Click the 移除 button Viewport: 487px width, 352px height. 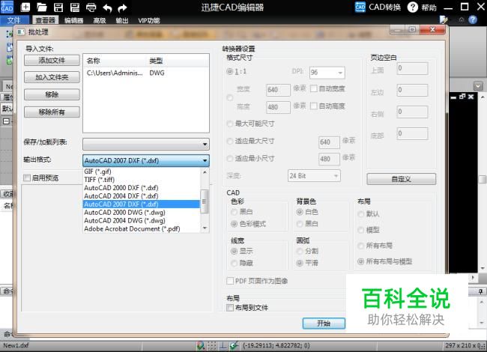point(52,94)
